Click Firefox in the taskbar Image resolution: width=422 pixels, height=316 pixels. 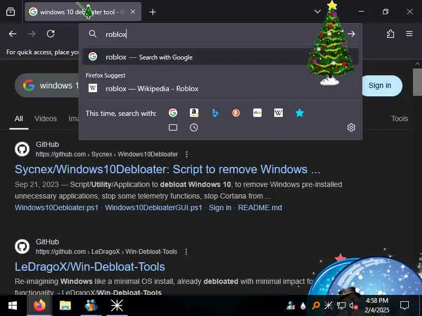(40, 305)
